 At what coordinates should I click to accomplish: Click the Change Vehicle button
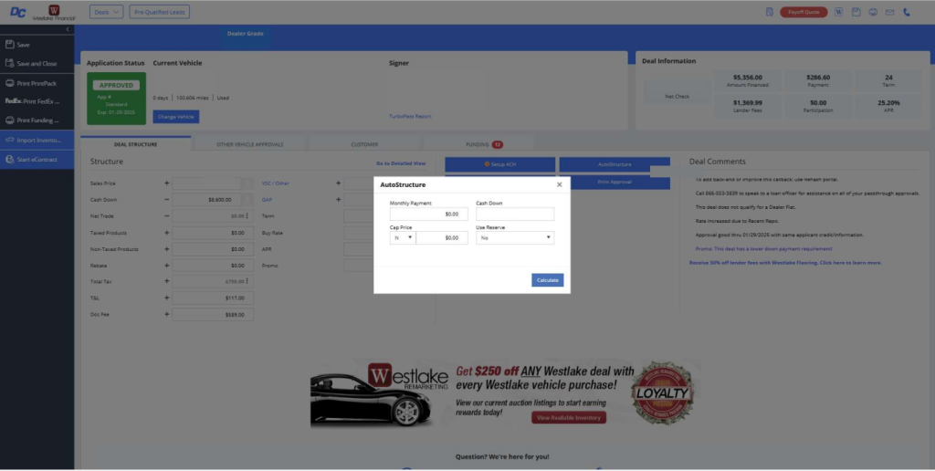click(x=176, y=117)
